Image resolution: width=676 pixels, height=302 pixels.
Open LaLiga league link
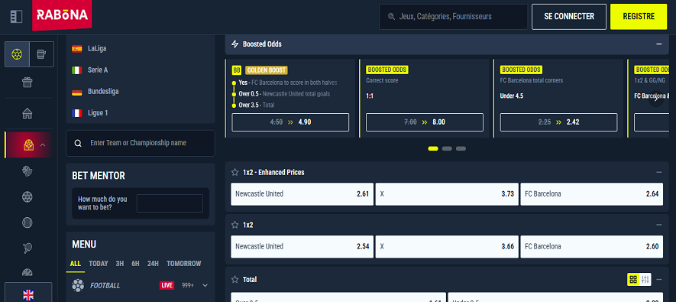point(97,49)
